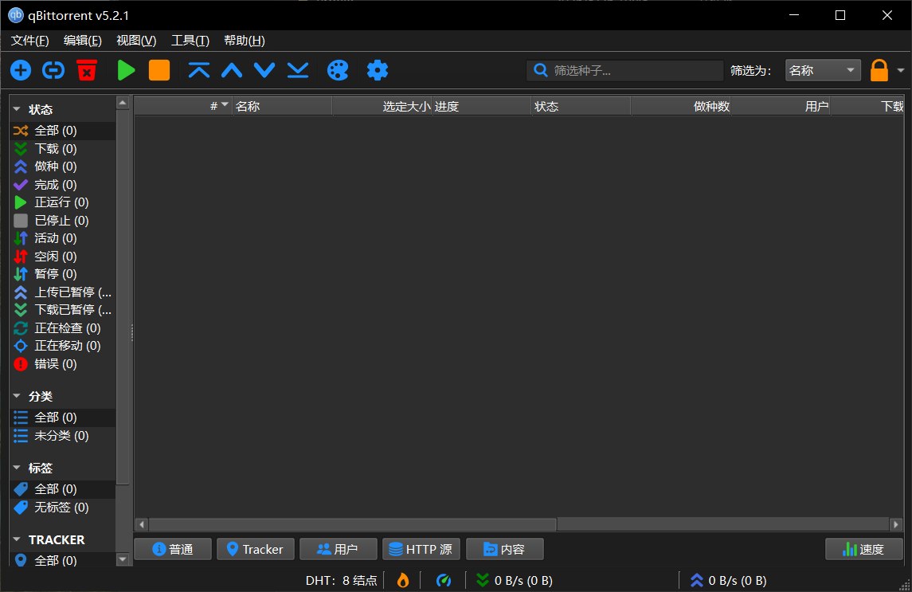Screen dimensions: 912x592
Task: Select the 下载已暂停 status filter
Action: point(63,310)
